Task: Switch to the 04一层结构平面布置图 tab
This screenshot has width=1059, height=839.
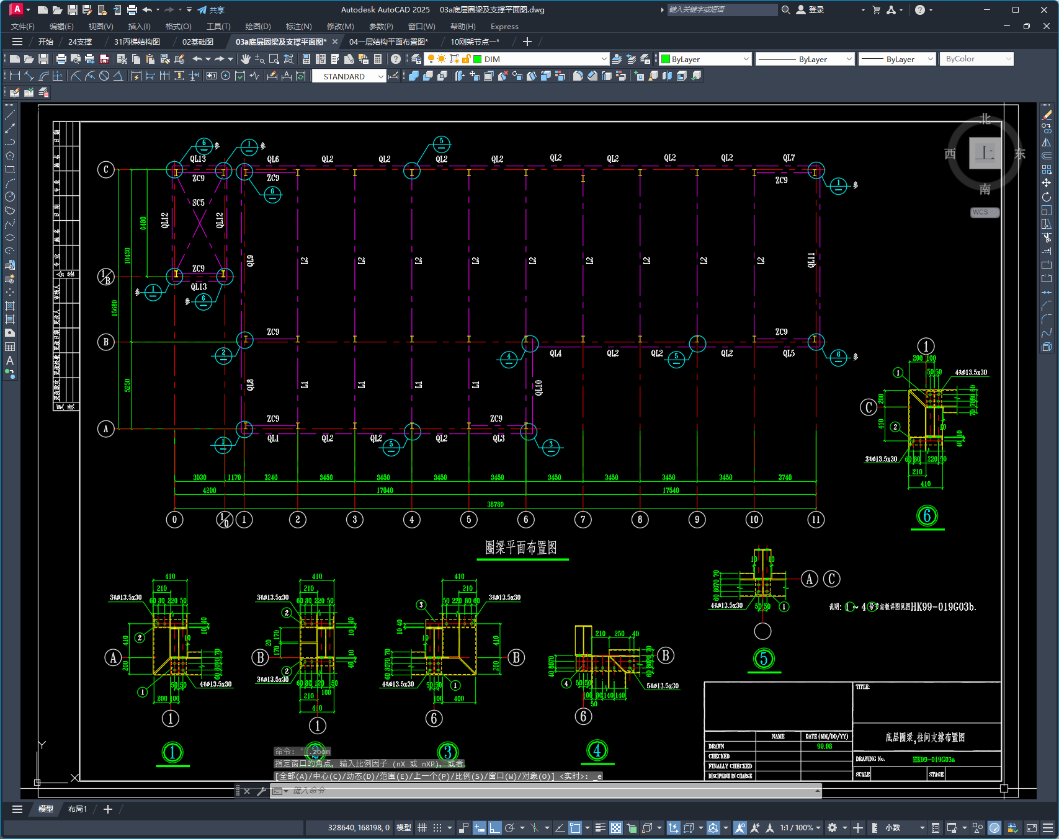Action: [x=389, y=42]
